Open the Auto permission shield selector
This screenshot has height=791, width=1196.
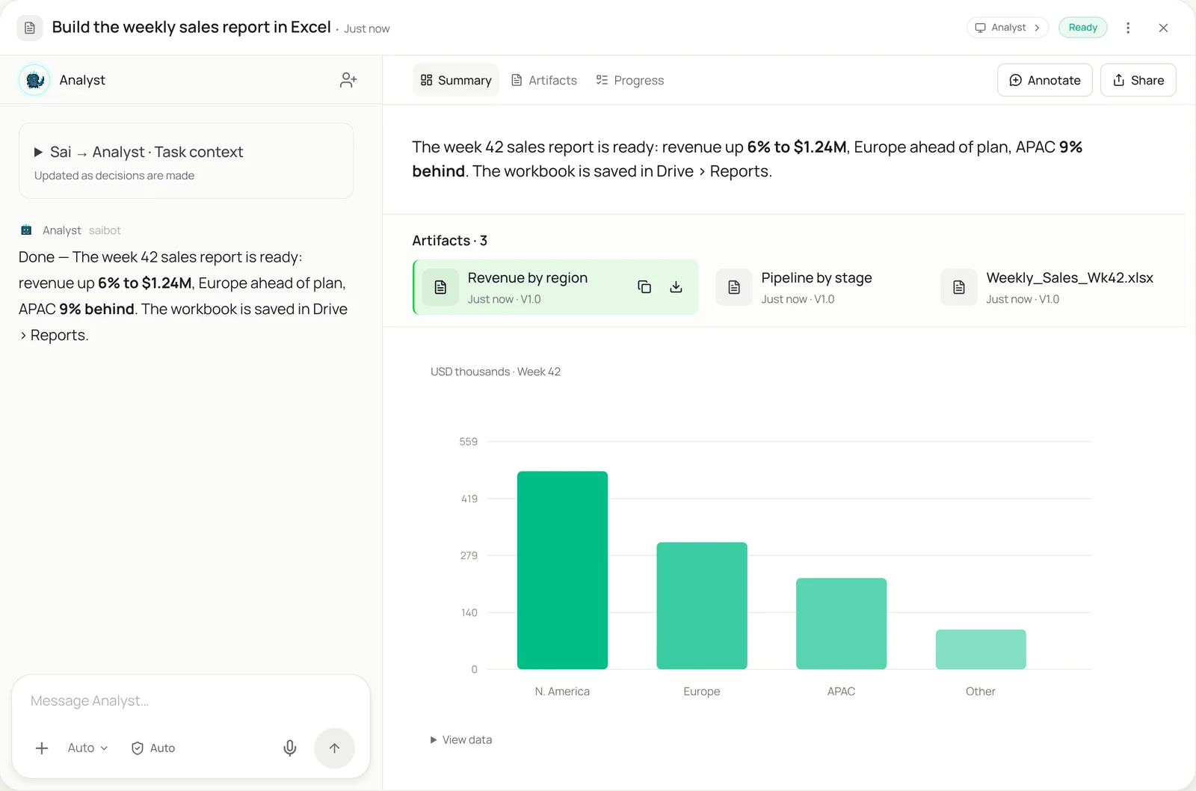pyautogui.click(x=153, y=748)
